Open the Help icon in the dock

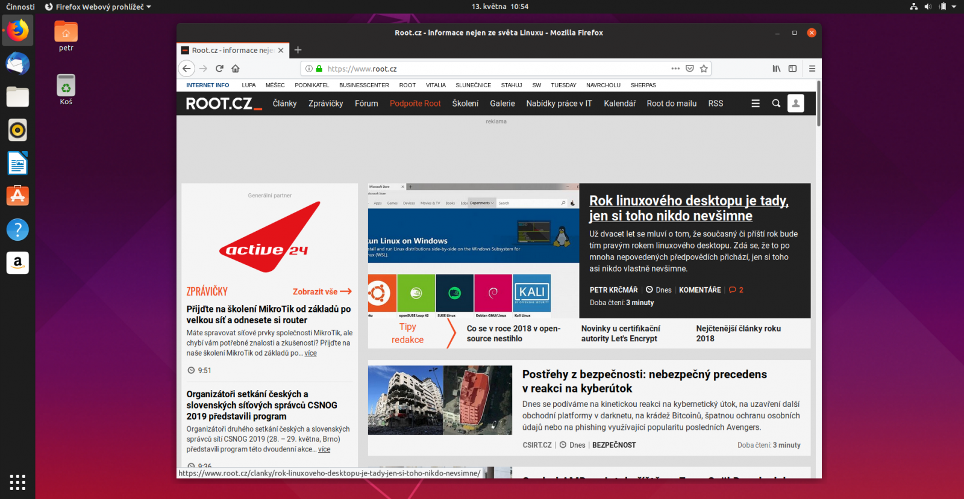[x=17, y=229]
